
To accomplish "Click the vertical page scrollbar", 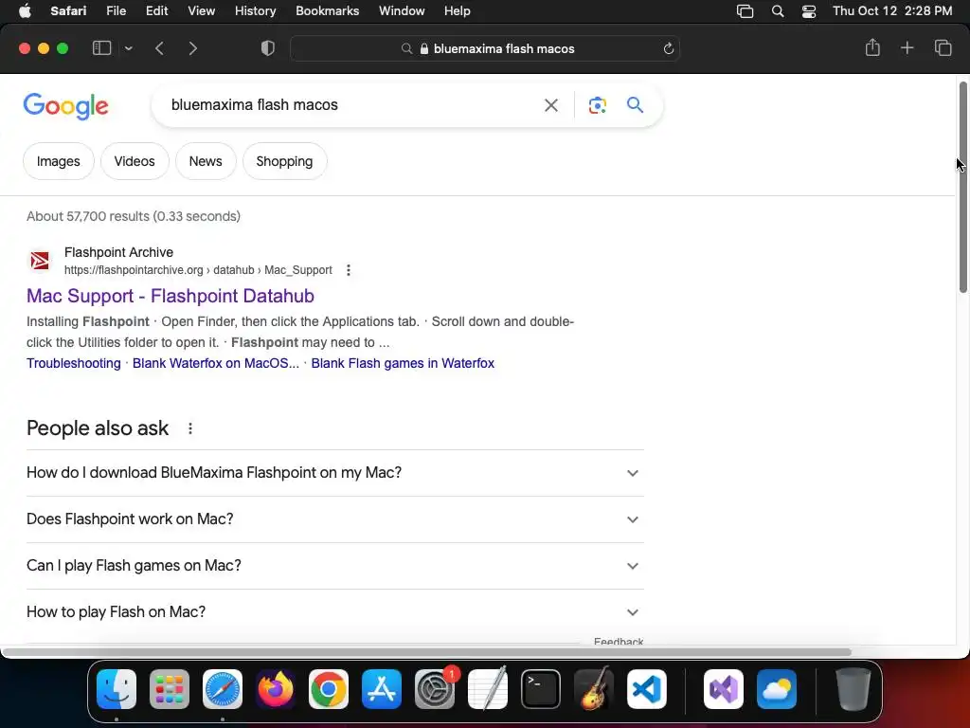I will click(962, 187).
